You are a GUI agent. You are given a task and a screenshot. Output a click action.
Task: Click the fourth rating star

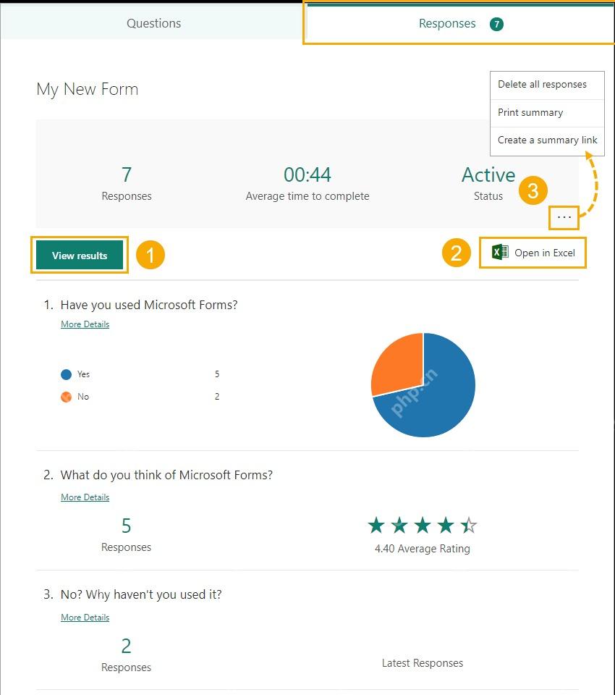point(445,526)
